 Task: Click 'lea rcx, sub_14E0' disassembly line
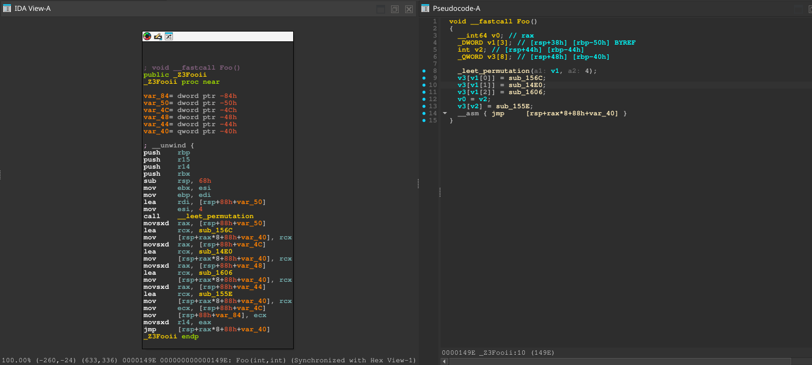188,251
